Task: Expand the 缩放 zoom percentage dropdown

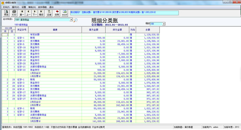Action: [x=164, y=24]
